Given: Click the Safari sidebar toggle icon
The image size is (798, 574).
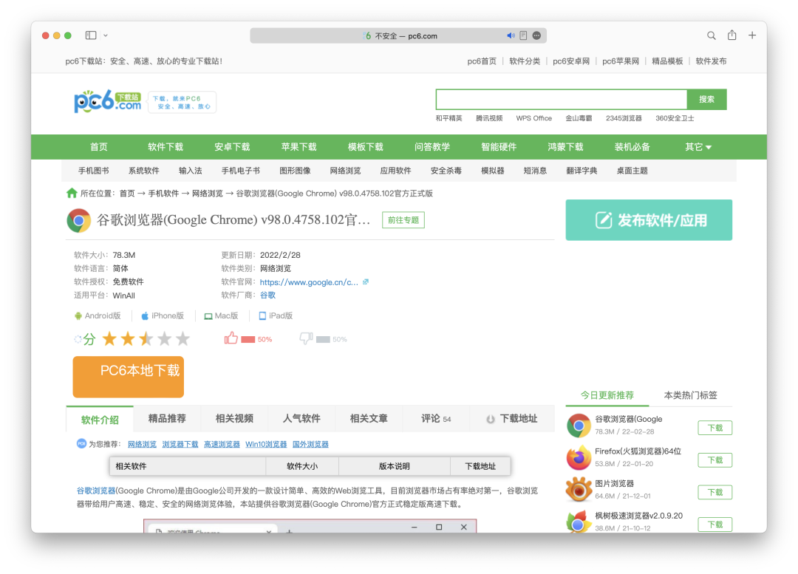Looking at the screenshot, I should point(91,35).
